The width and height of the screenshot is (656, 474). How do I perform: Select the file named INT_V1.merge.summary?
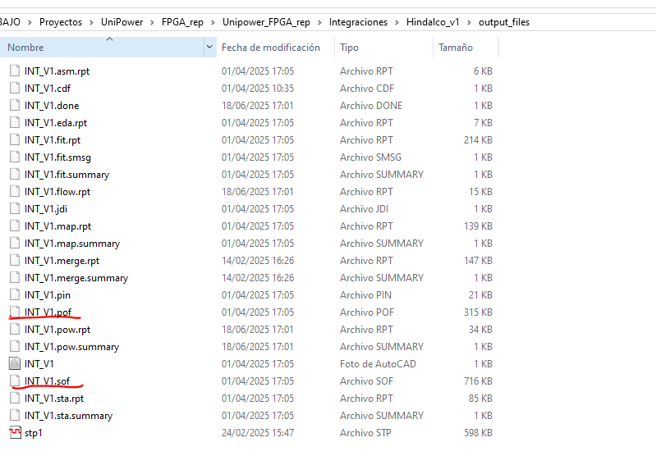76,278
